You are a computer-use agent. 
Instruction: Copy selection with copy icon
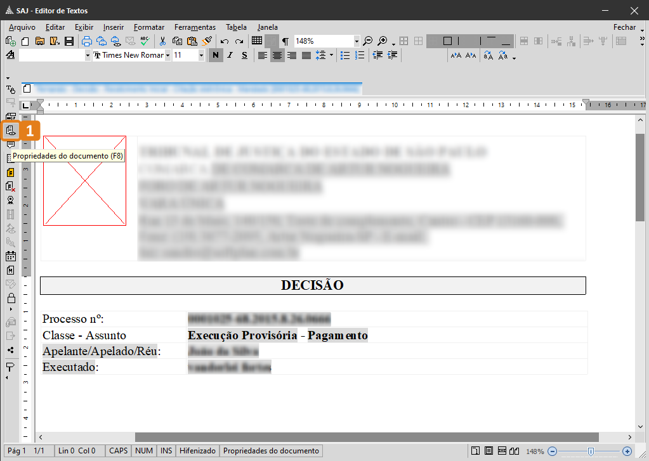point(177,41)
